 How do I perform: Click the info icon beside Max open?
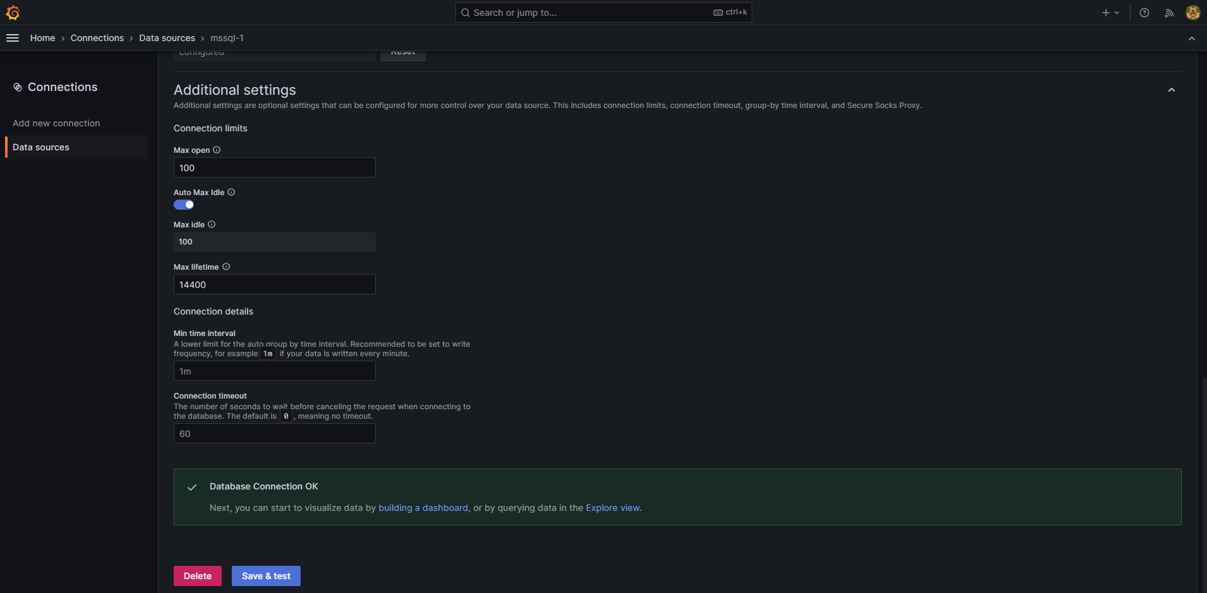click(217, 150)
